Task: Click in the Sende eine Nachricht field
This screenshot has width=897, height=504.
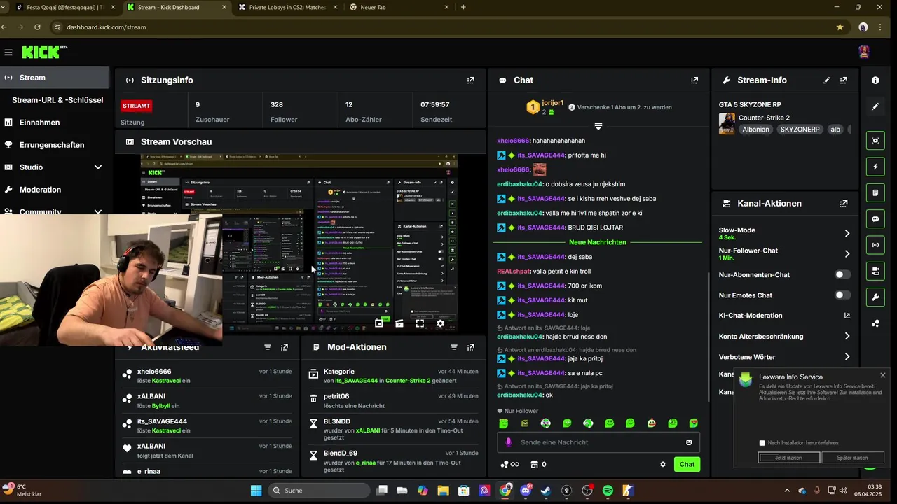Action: (598, 442)
